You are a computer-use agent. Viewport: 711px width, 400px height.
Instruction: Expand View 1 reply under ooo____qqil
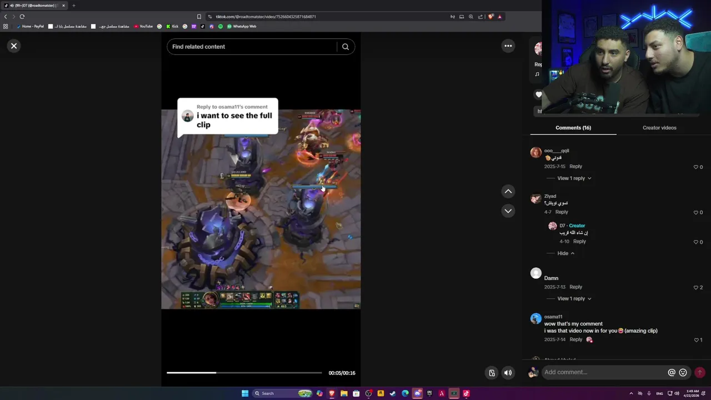click(x=574, y=178)
